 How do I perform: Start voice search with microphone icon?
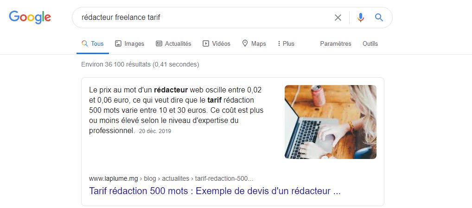click(x=361, y=18)
